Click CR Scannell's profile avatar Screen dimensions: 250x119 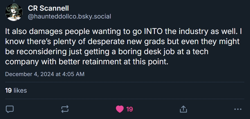pos(14,12)
